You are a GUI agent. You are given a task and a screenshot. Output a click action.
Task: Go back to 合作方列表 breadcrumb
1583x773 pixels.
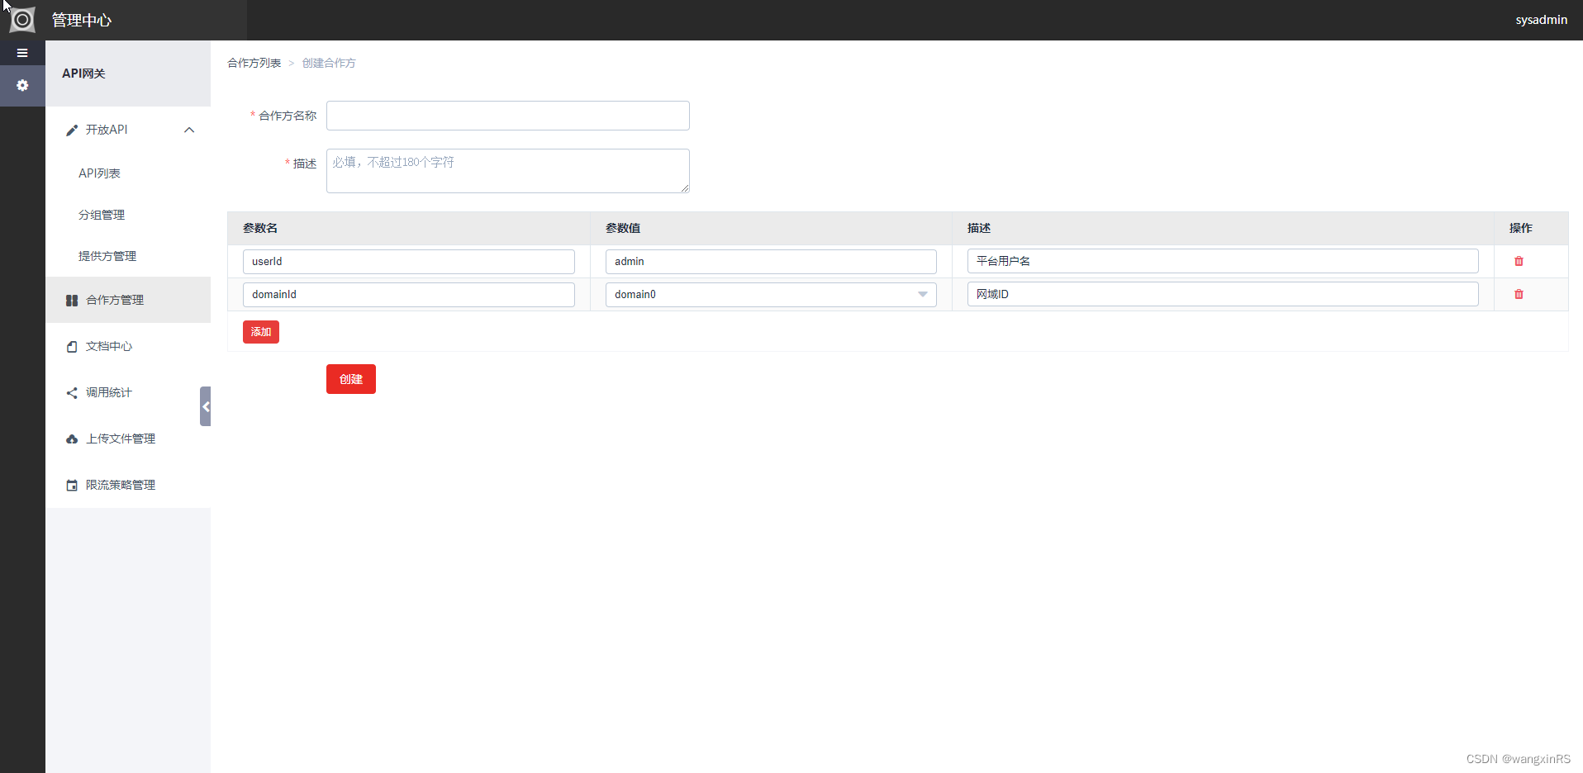point(254,63)
